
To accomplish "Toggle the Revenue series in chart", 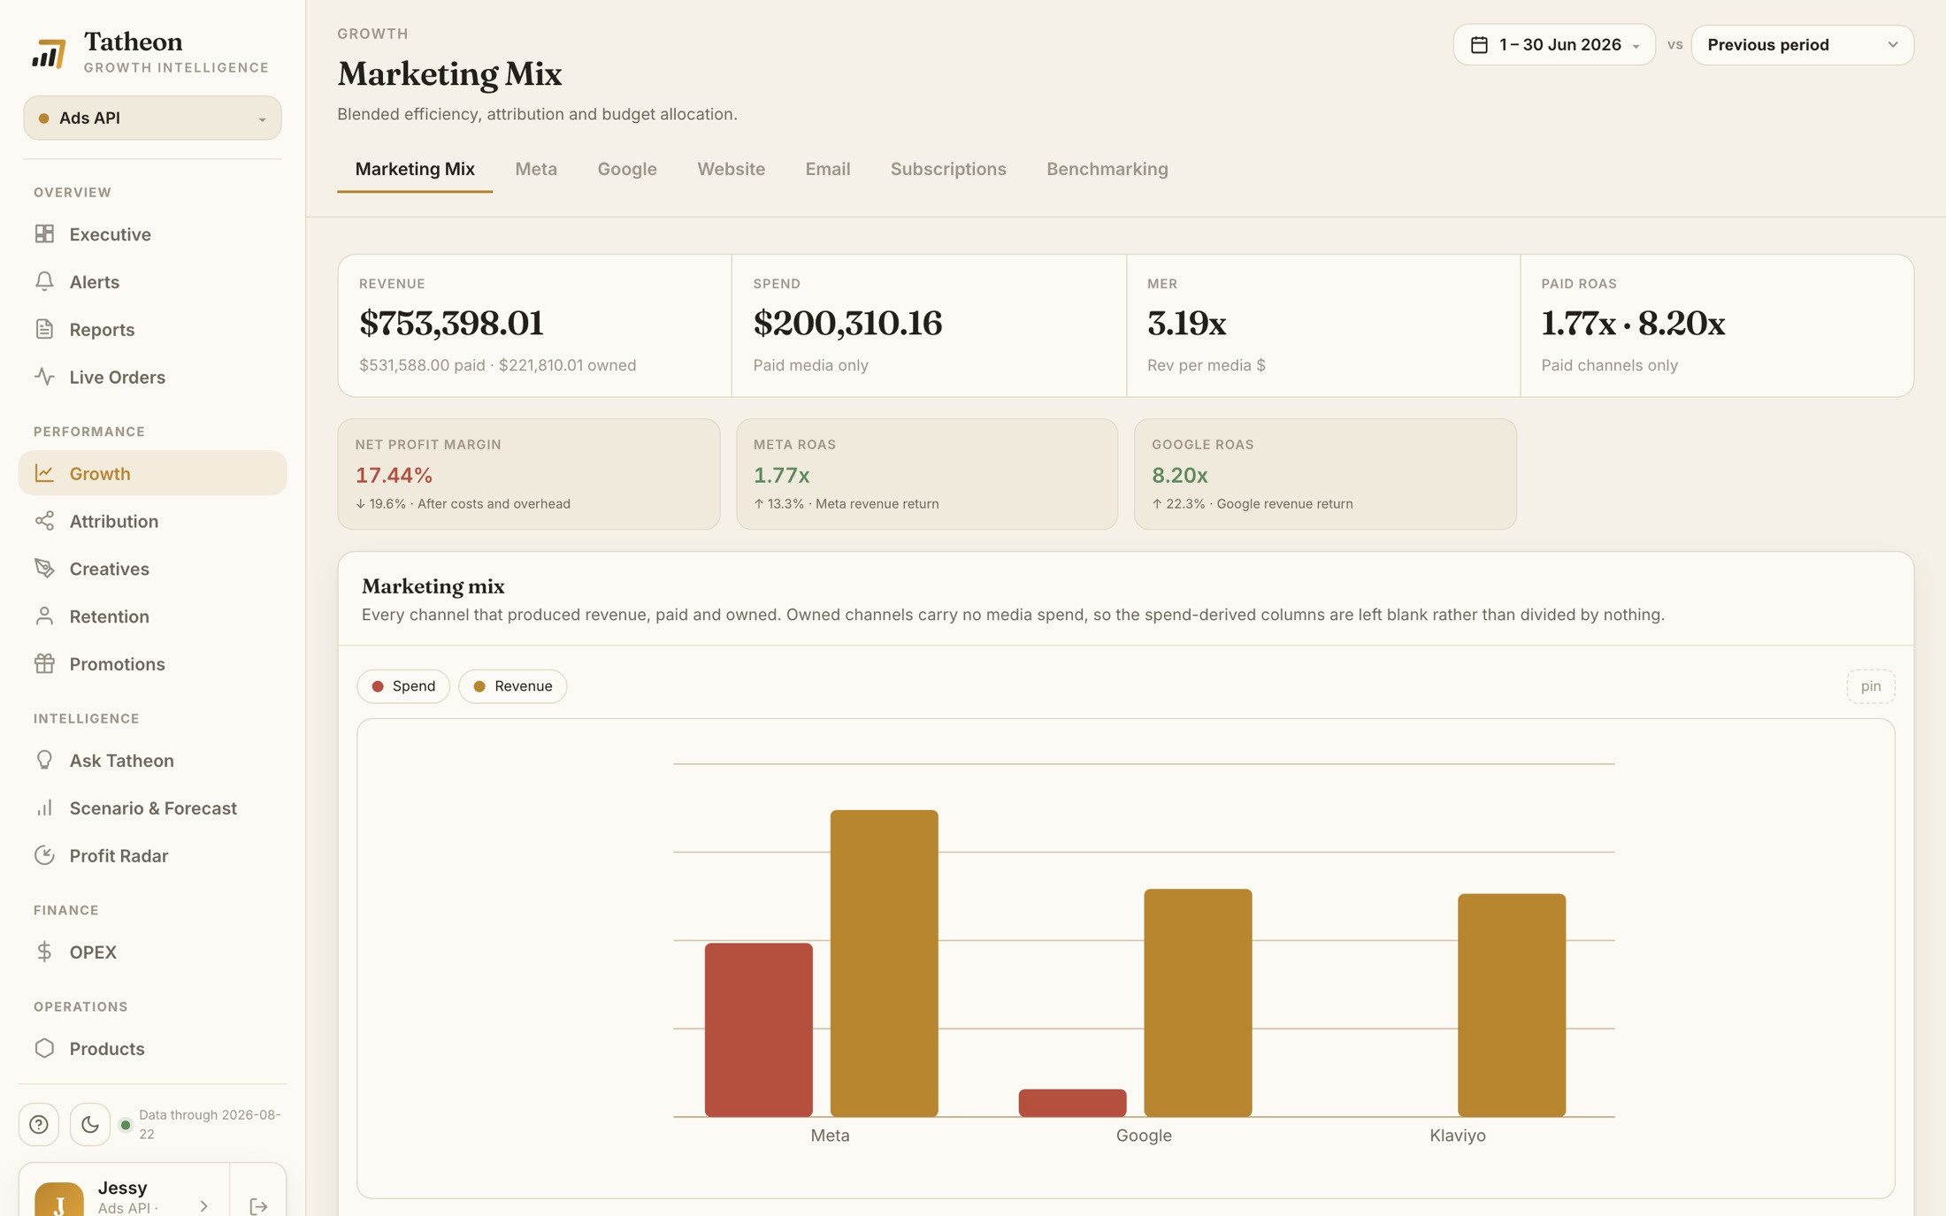I will pyautogui.click(x=513, y=686).
